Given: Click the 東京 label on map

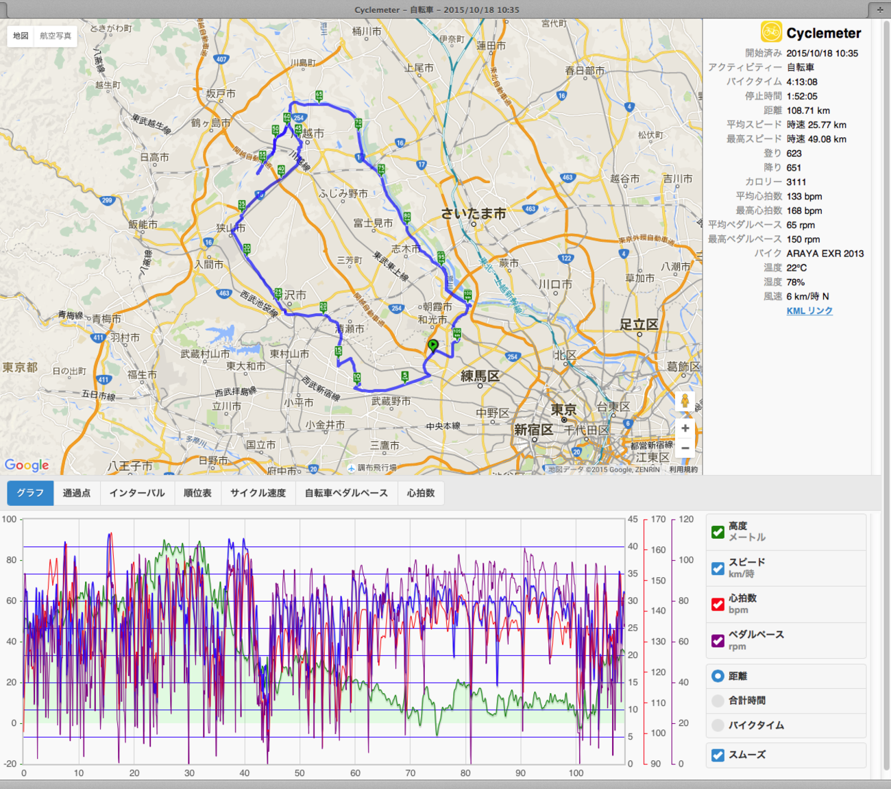Looking at the screenshot, I should click(563, 409).
